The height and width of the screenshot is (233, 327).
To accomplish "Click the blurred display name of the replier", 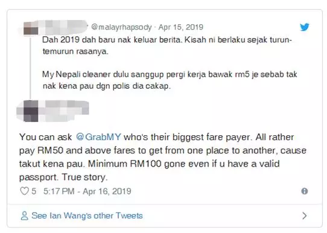I will click(64, 108).
